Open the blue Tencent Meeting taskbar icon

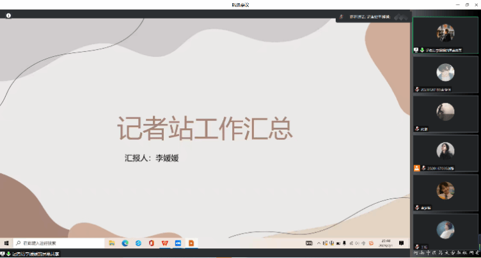click(178, 243)
